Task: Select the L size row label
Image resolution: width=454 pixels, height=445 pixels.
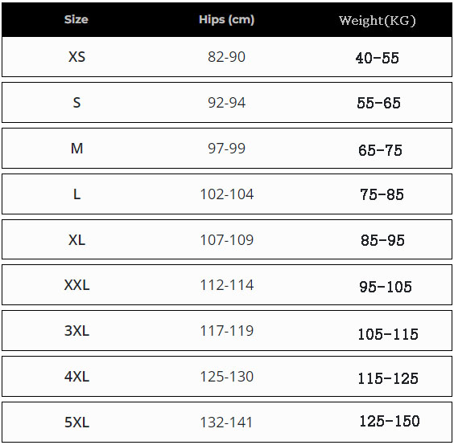Action: pos(76,194)
